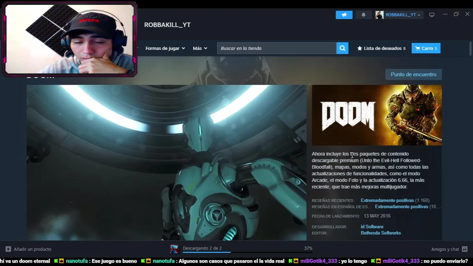Click the DOOM trailer video
473x266 pixels.
click(x=167, y=163)
